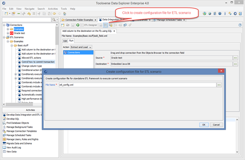The width and height of the screenshot is (245, 160).
Task: Click the green minus icon in main toolbar
Action: (18, 14)
